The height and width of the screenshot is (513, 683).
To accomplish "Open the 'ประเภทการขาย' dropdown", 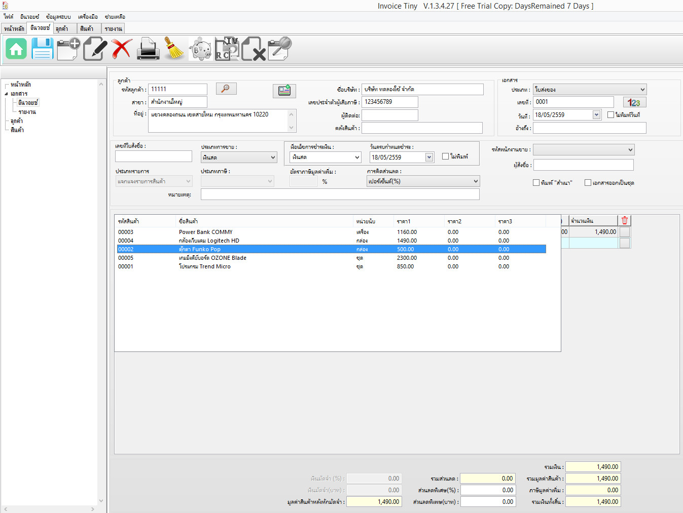I will tap(238, 157).
